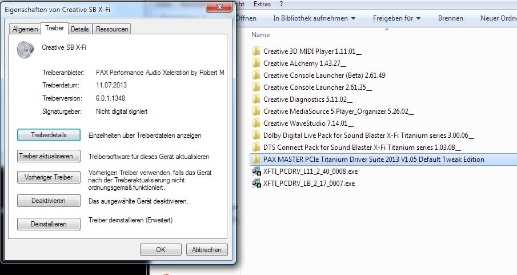Click the MediaSource 5 Player_Organizer folder icon
This screenshot has width=517, height=275.
click(256, 111)
